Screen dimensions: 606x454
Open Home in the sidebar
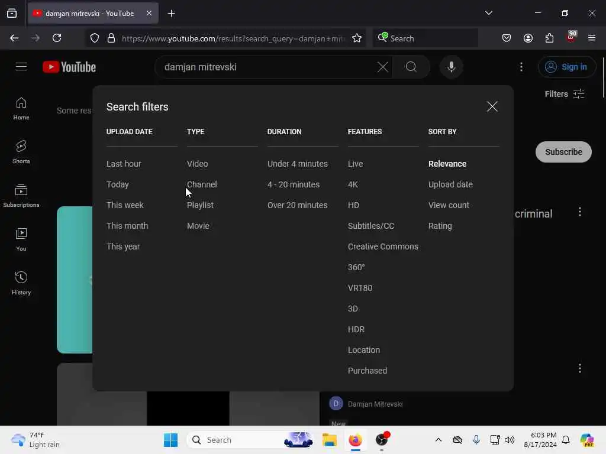pos(21,109)
